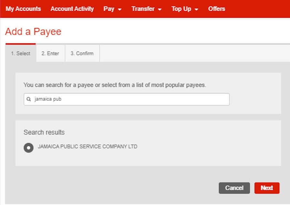Viewport: 290px width, 205px height.
Task: View the Offers page
Action: 217,9
